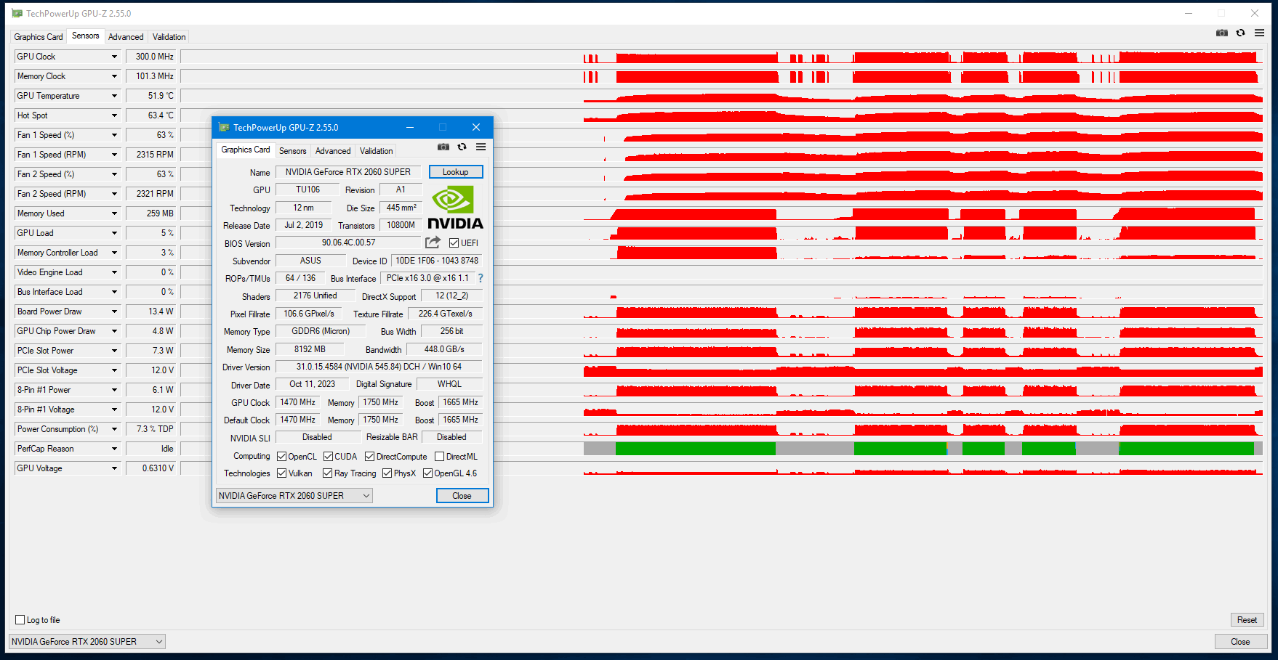Toggle the OpenCL checkbox
The image size is (1278, 660).
click(x=282, y=457)
